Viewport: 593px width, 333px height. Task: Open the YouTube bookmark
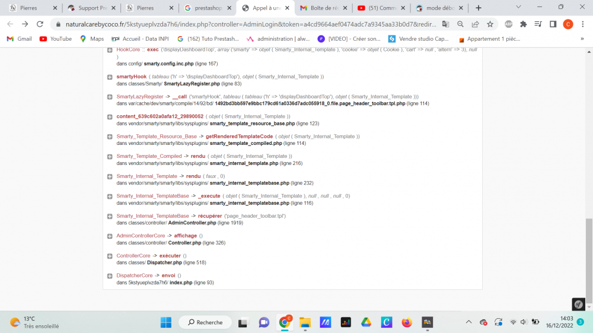[x=56, y=38]
